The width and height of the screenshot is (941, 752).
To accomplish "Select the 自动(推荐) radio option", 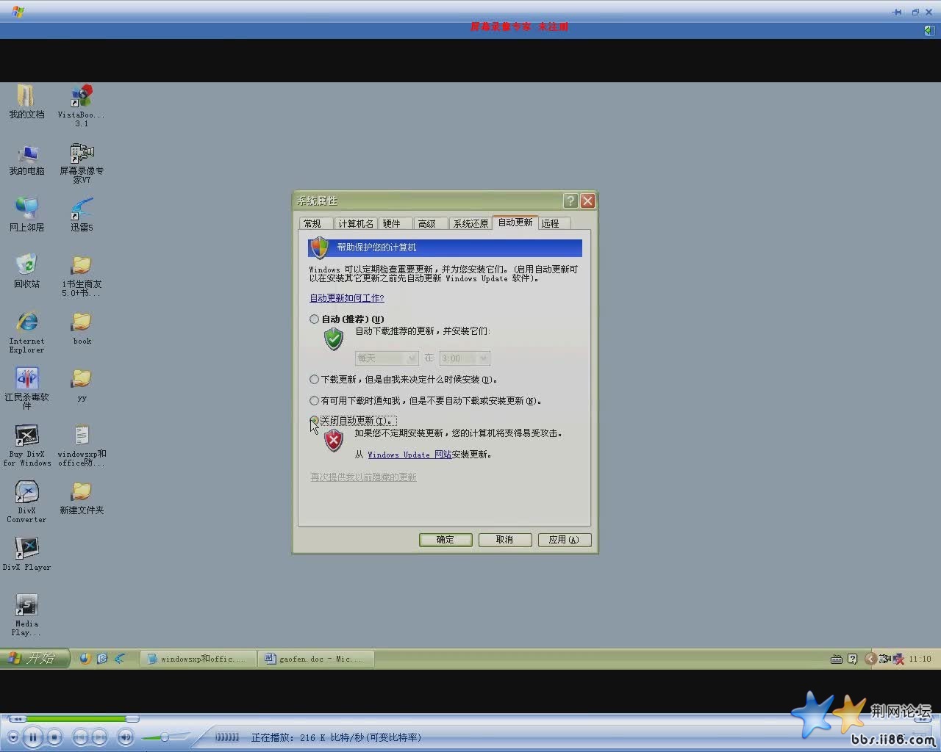I will coord(315,319).
